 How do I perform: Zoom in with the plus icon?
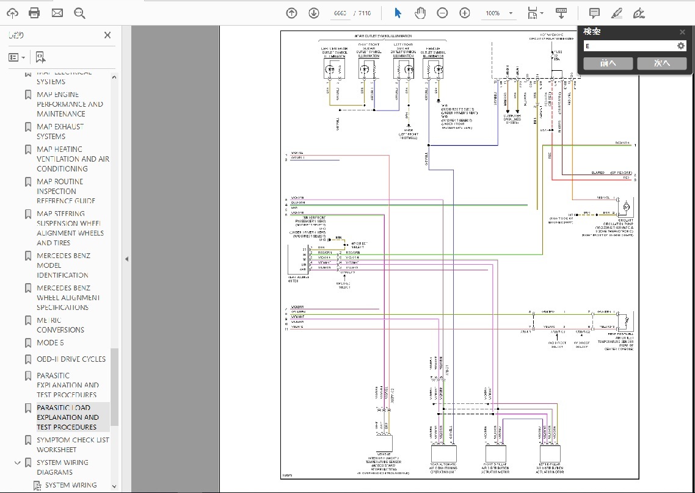[x=465, y=13]
